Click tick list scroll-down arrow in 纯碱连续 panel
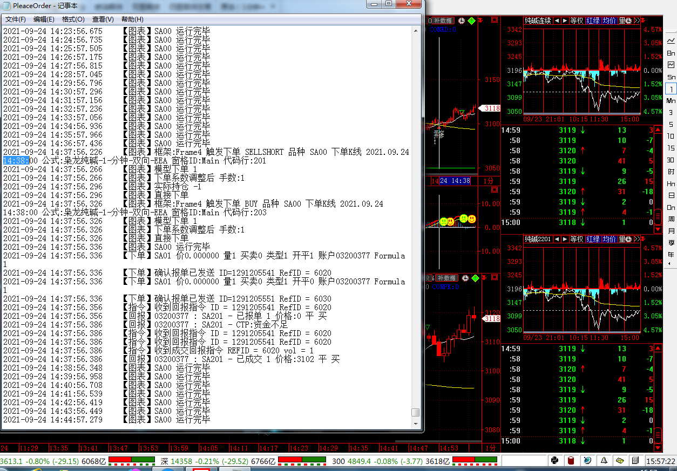 (659, 229)
